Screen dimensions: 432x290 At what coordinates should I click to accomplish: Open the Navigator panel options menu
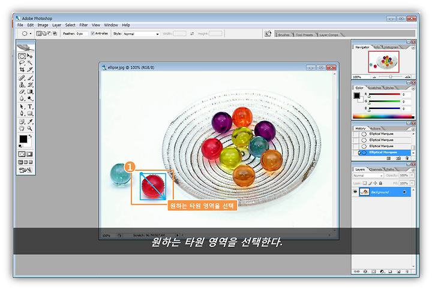click(x=413, y=47)
